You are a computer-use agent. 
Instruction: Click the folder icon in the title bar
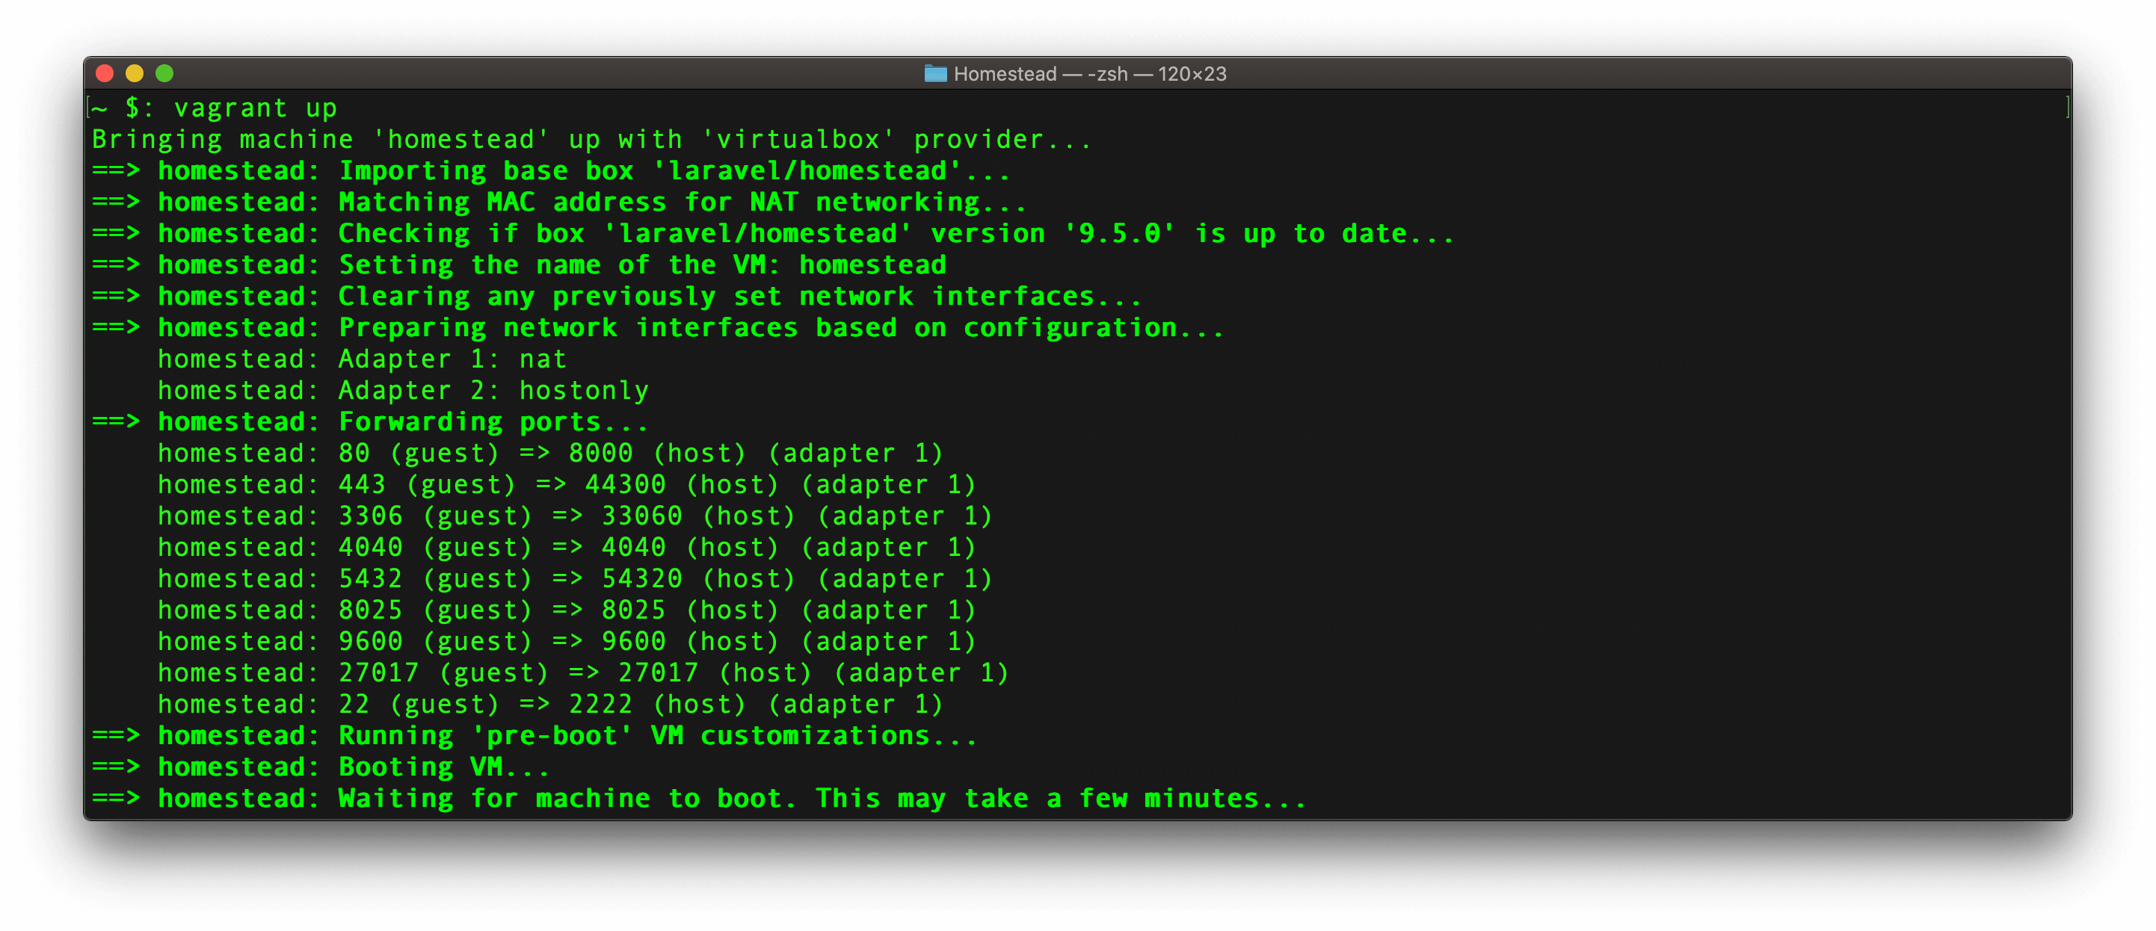935,74
